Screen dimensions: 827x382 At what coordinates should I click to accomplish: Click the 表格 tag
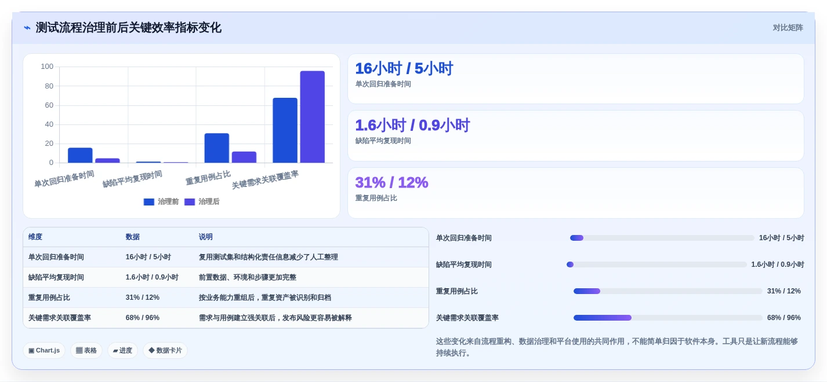[x=86, y=350]
